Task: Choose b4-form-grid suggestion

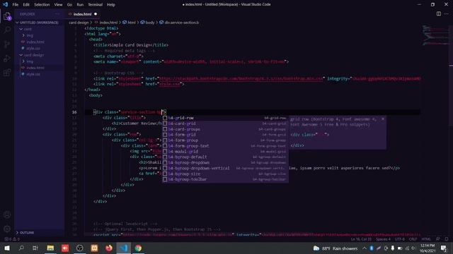Action: [x=225, y=135]
